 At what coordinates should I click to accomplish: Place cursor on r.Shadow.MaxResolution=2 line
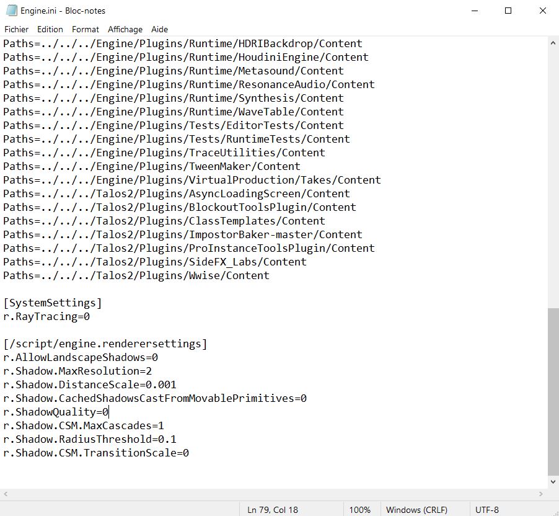click(x=77, y=371)
